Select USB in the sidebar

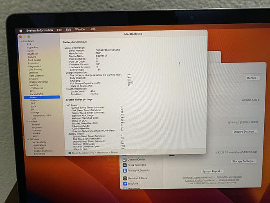(34, 119)
